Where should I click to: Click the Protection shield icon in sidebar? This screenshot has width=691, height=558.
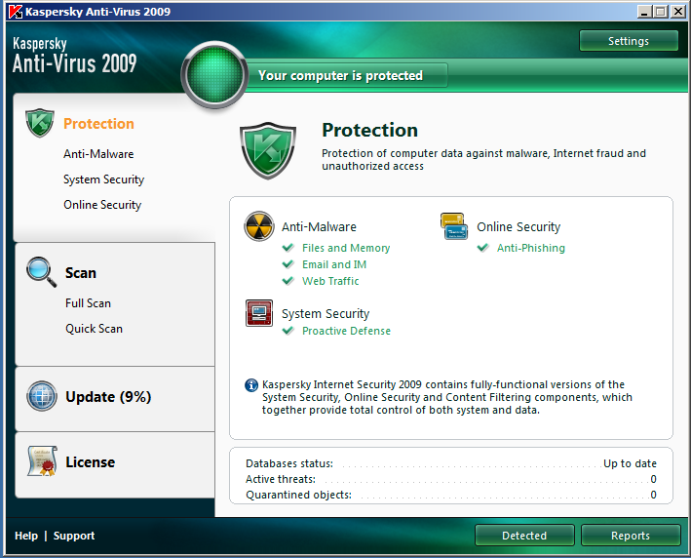tap(40, 123)
